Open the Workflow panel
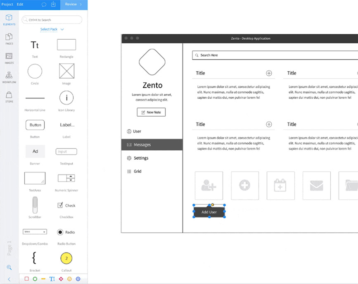This screenshot has height=284, width=358. click(x=9, y=76)
